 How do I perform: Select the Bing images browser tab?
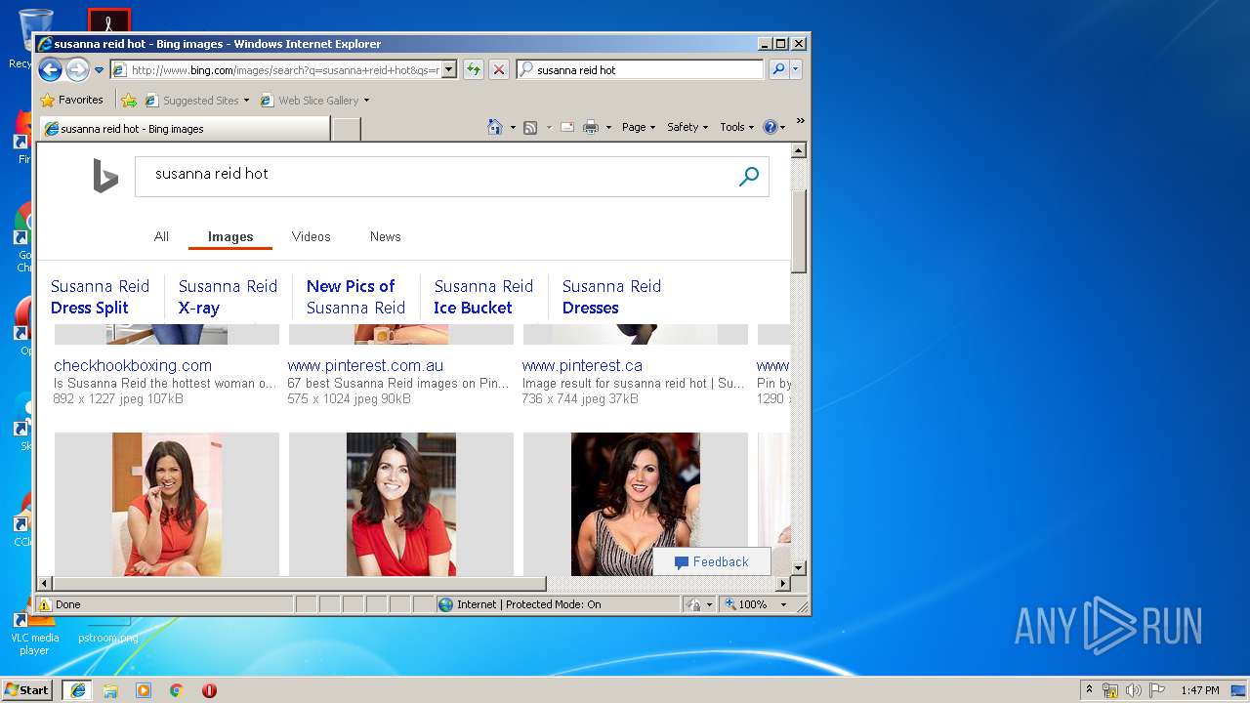[x=185, y=128]
